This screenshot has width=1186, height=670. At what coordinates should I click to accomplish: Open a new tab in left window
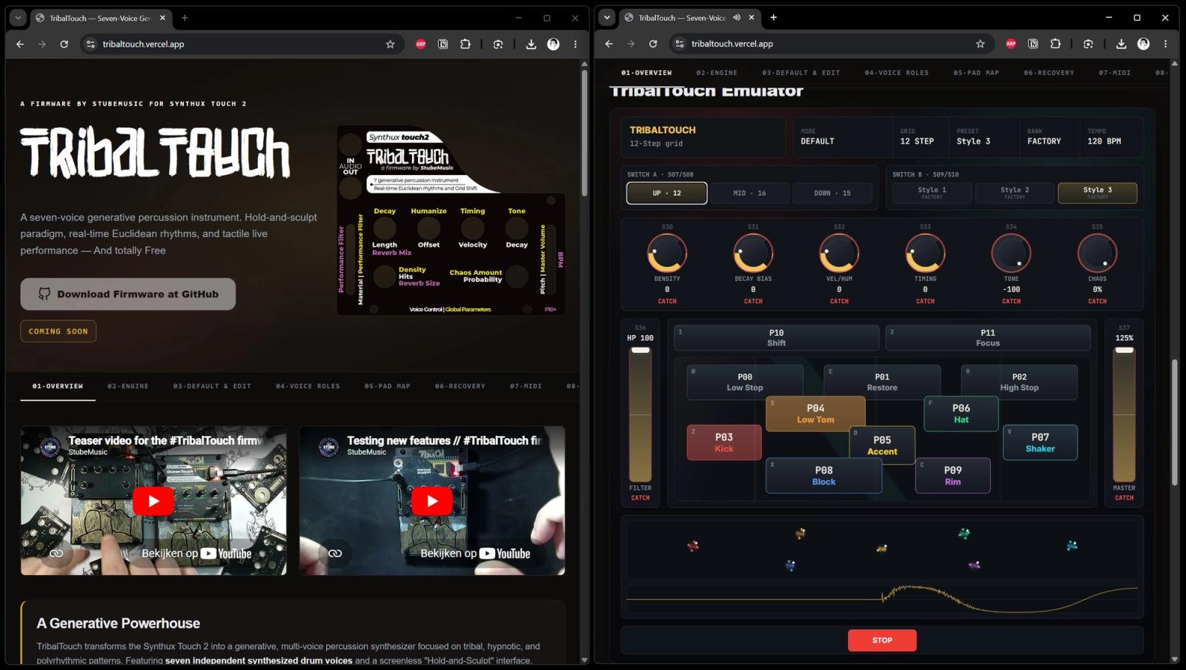coord(185,18)
